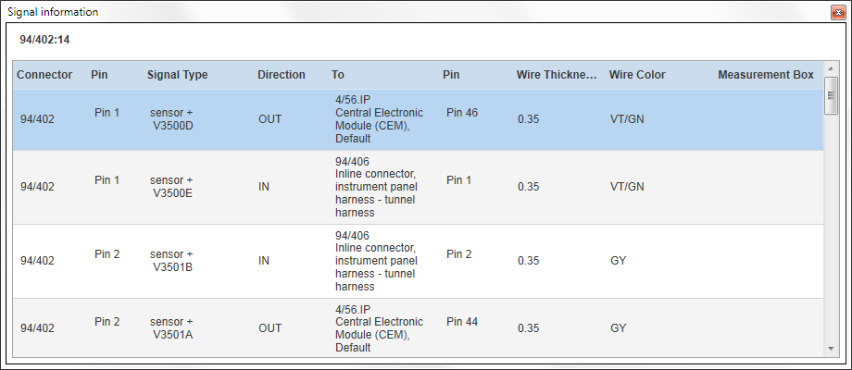Screen dimensions: 852x370
Task: Click Pin 44 cell in last row
Action: [462, 322]
